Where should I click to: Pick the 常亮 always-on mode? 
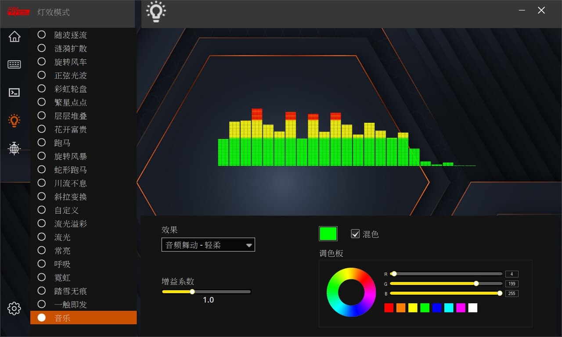point(83,251)
